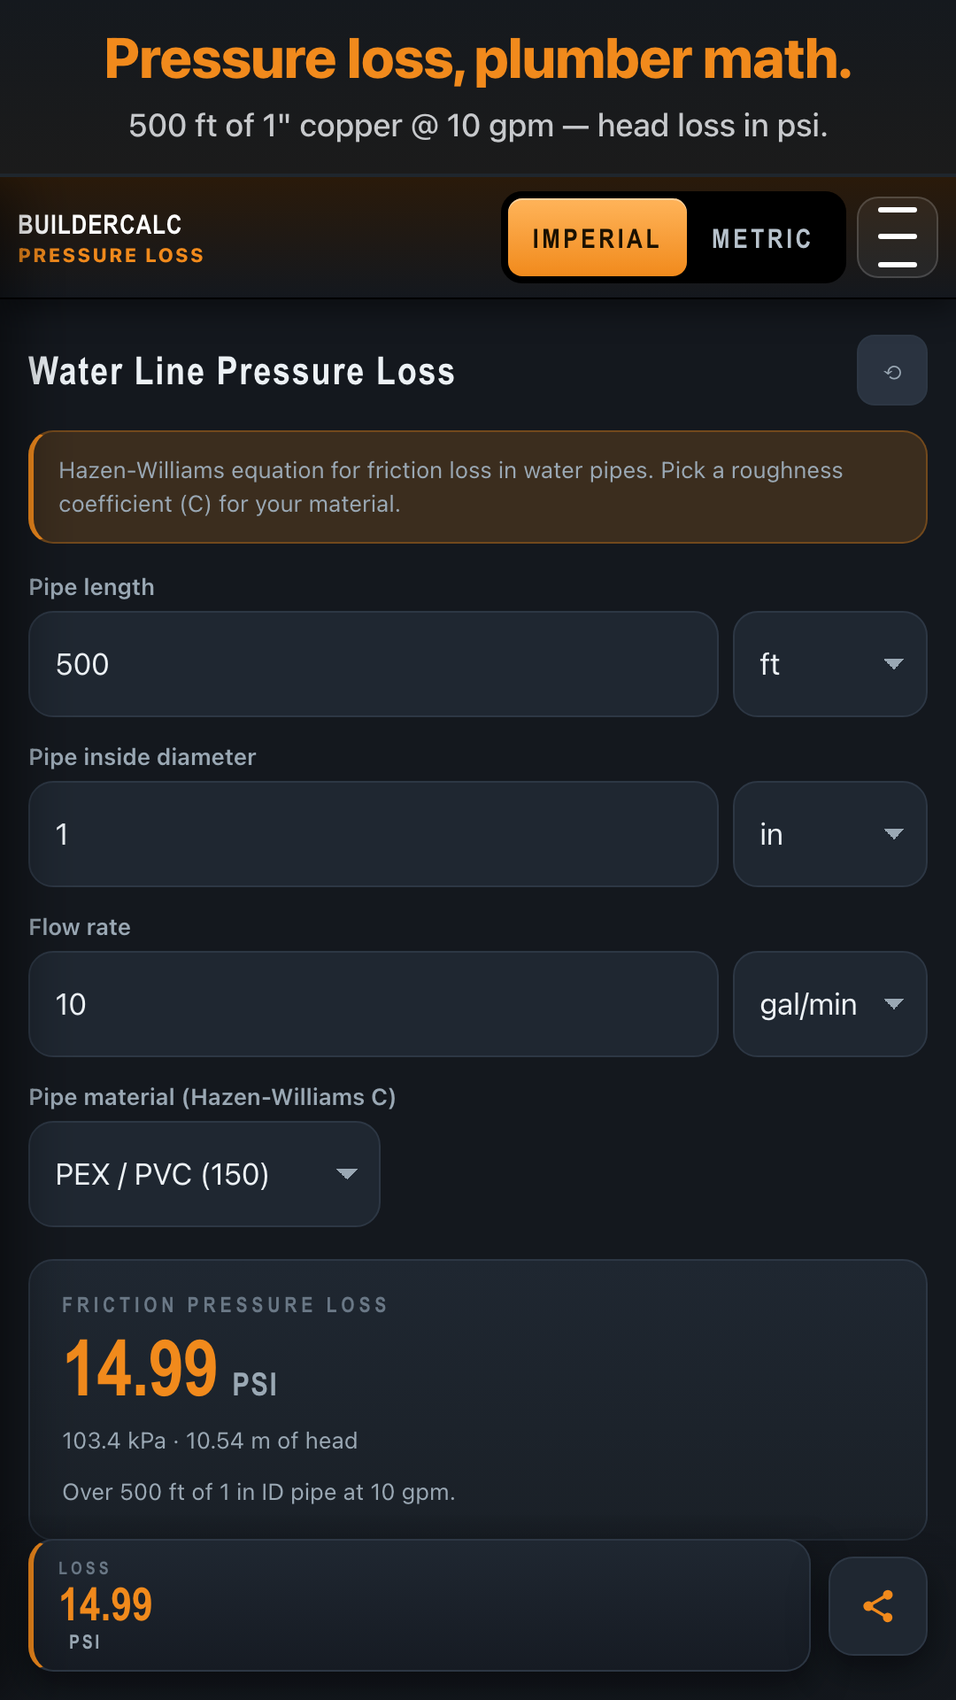Click inside the Pipe length input field
The height and width of the screenshot is (1700, 956).
(373, 664)
